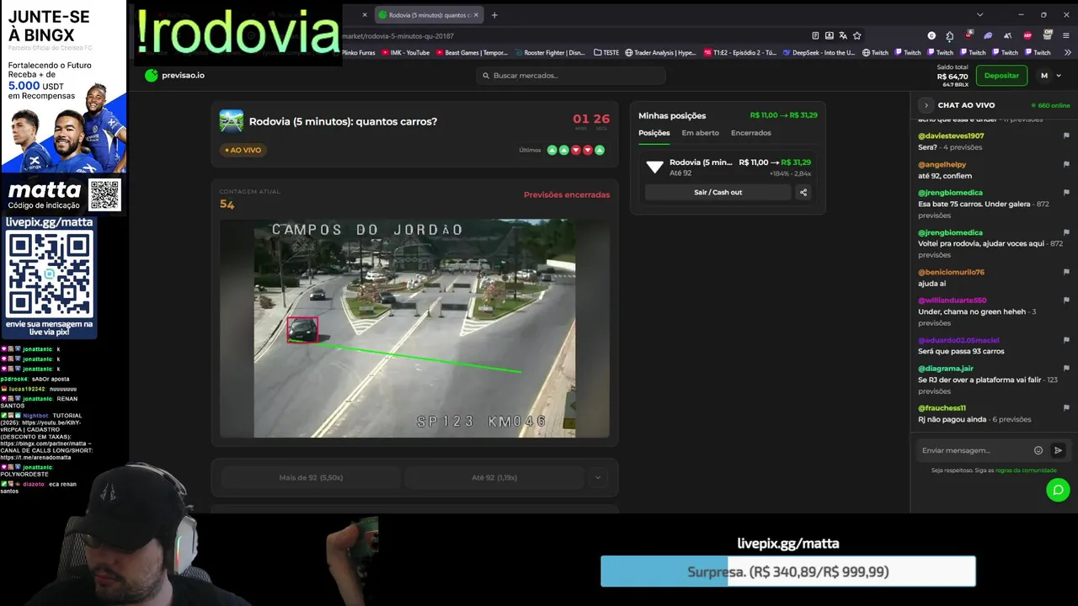Open the browser extensions puzzle icon
Image resolution: width=1078 pixels, height=606 pixels.
[949, 35]
